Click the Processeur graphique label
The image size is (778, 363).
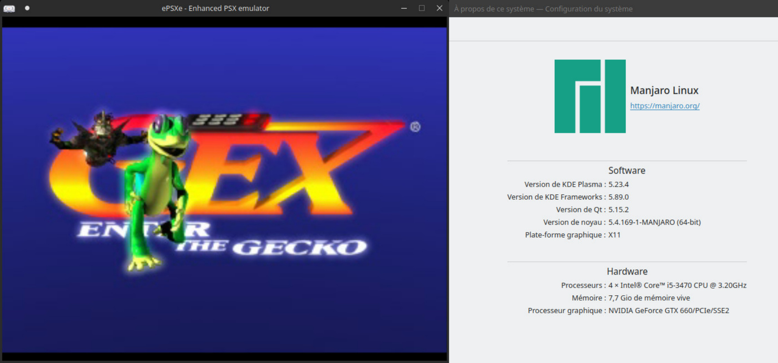coord(567,311)
